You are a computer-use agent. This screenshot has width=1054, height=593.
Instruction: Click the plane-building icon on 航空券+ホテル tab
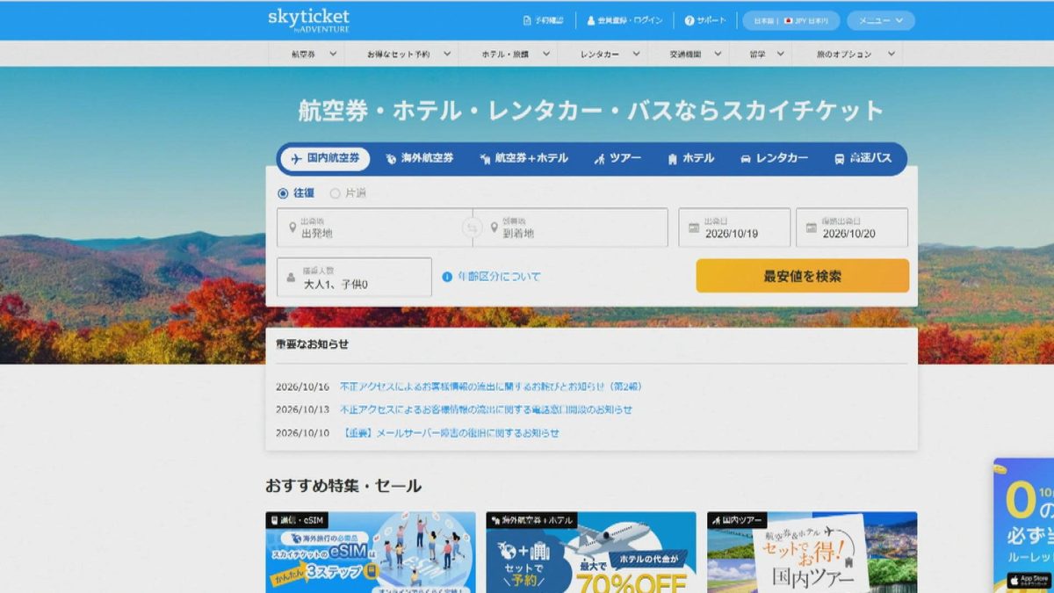[x=485, y=159]
